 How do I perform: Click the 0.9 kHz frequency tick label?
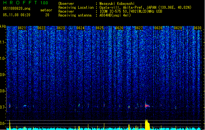(3, 75)
